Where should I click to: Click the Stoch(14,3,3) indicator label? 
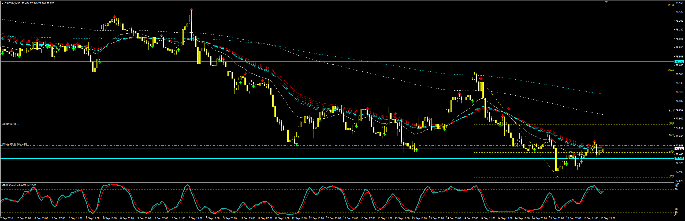pos(18,185)
